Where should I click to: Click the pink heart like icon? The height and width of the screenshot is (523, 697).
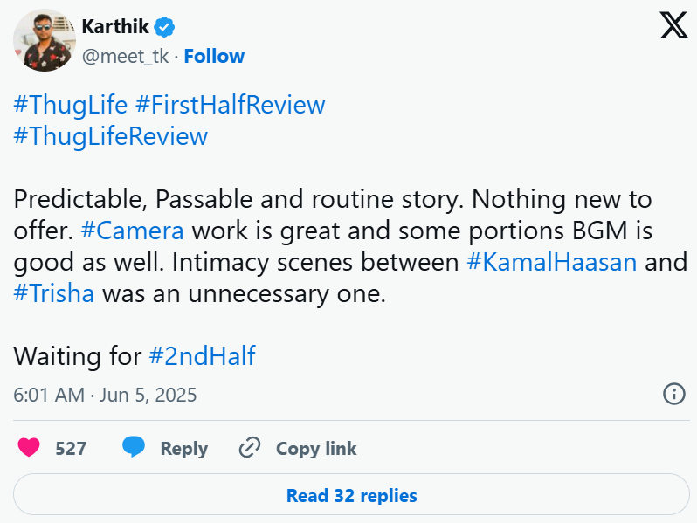point(29,448)
